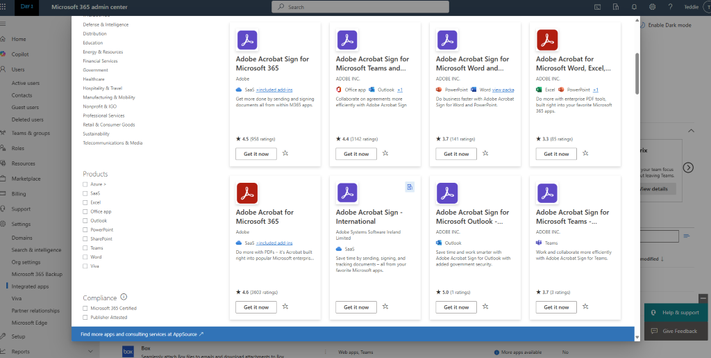Screen dimensions: 711x358
Task: Click the top Search box
Action: [360, 7]
